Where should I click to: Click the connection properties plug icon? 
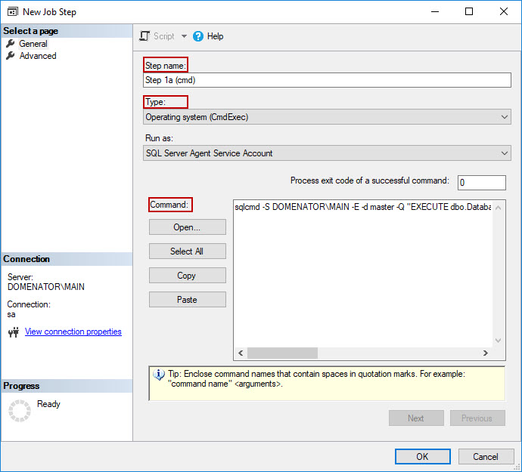[14, 332]
